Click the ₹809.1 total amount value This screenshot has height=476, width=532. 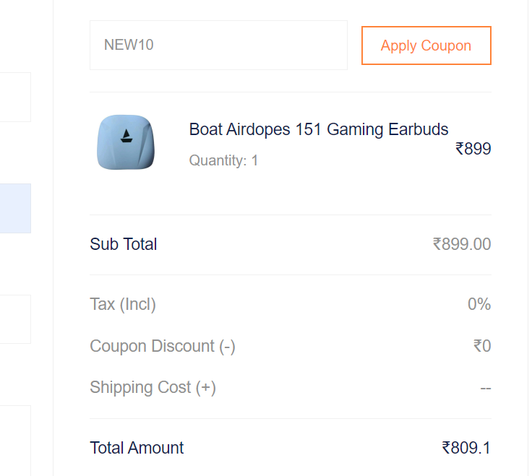pos(466,448)
